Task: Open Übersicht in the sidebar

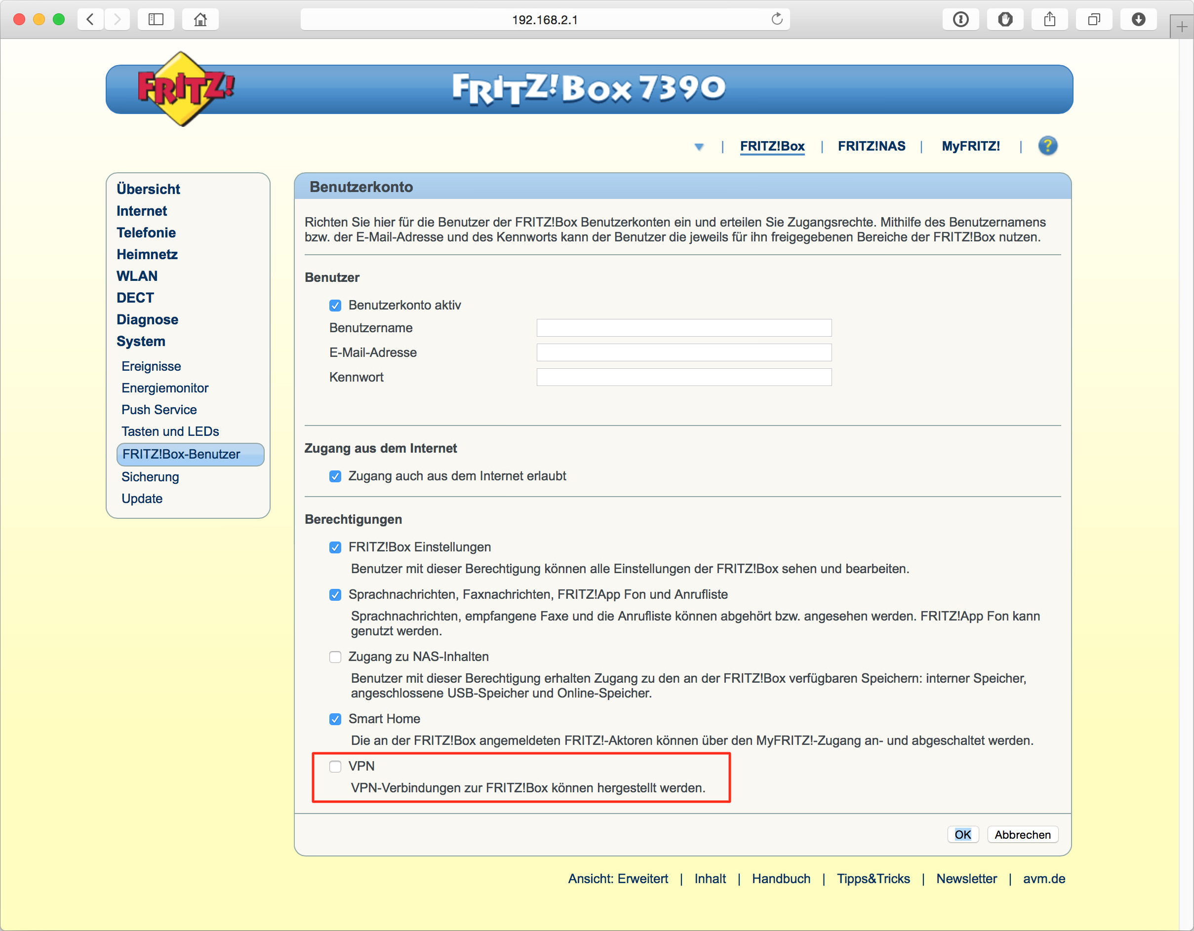Action: (x=148, y=189)
